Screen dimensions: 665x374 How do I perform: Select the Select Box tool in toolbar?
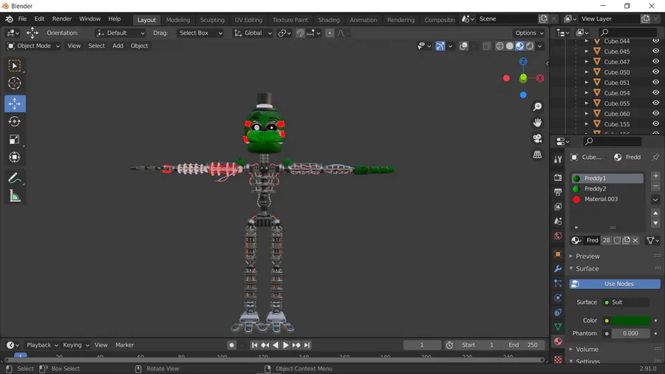tap(15, 66)
